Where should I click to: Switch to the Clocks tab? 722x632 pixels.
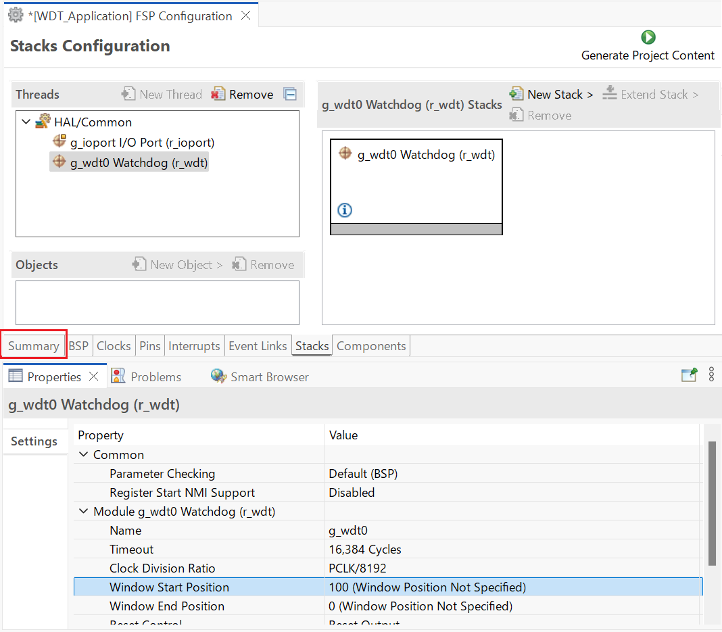pyautogui.click(x=114, y=345)
